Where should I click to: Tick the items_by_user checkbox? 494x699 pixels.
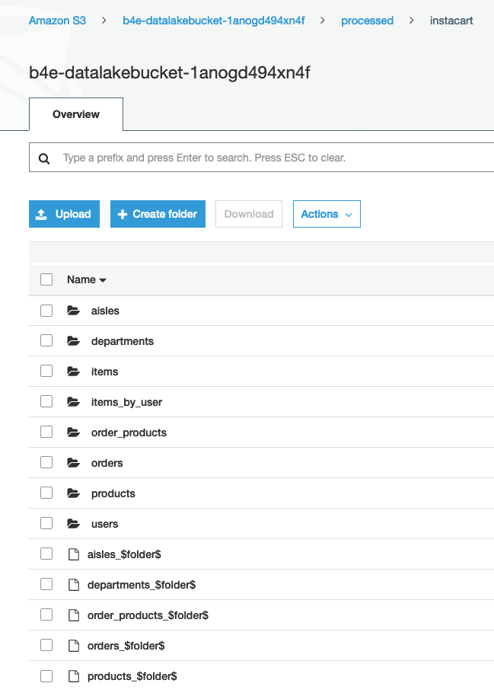point(46,401)
